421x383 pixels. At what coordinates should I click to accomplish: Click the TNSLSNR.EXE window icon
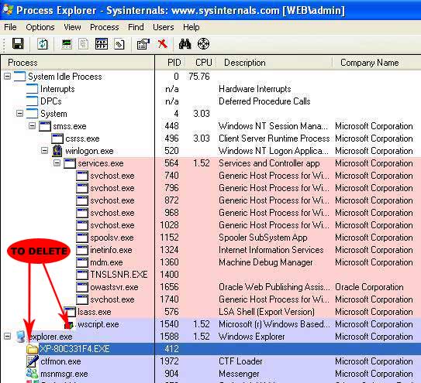click(82, 275)
